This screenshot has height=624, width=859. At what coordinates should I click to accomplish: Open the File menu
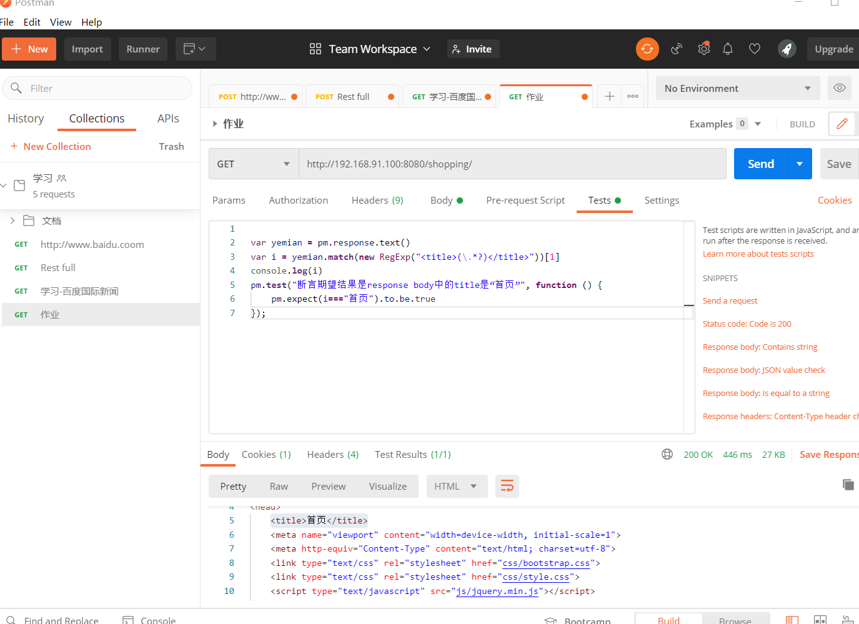coord(7,22)
